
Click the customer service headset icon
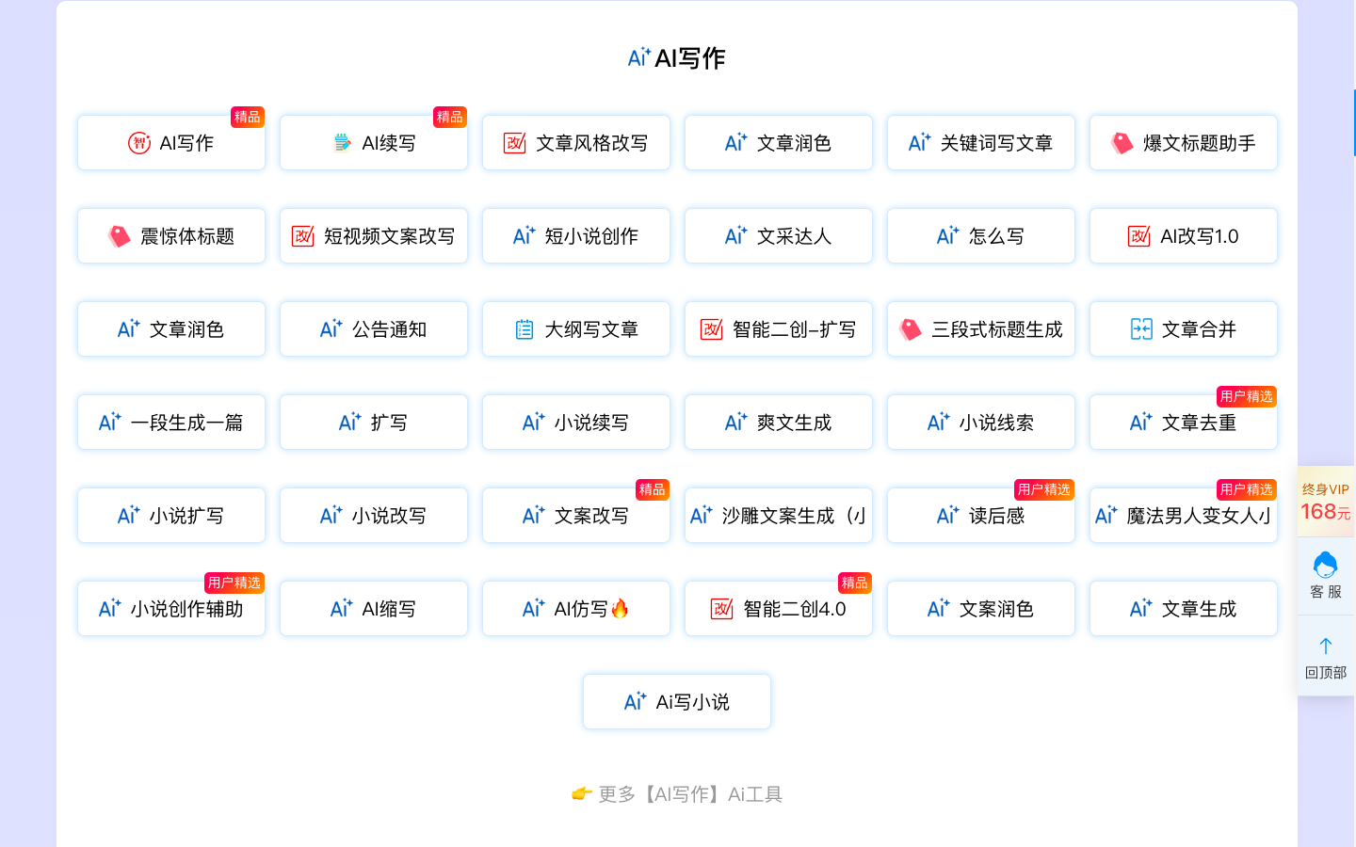[x=1325, y=566]
